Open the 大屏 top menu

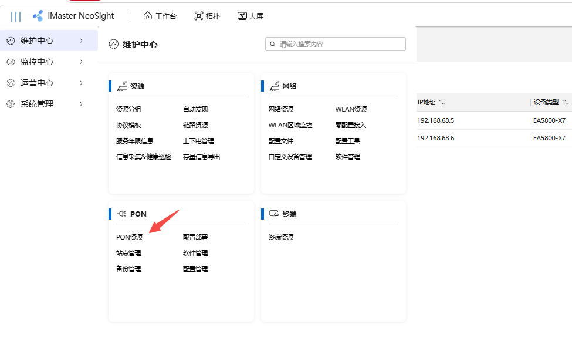click(251, 16)
